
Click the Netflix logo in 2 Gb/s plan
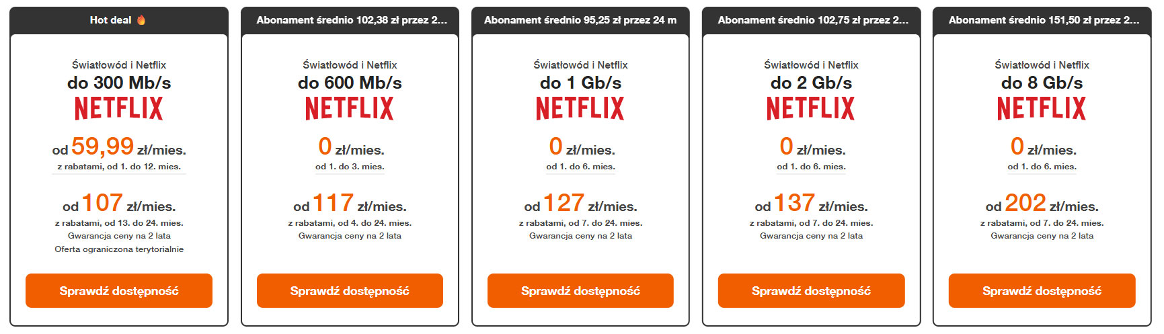[811, 108]
